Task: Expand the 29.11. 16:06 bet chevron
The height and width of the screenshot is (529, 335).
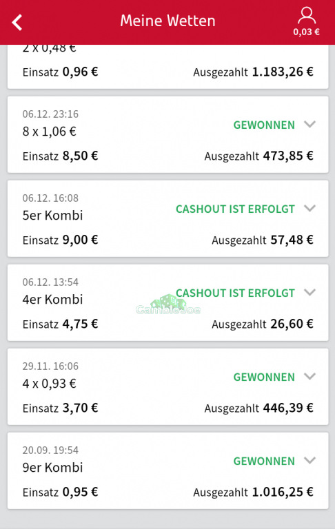Action: tap(309, 376)
